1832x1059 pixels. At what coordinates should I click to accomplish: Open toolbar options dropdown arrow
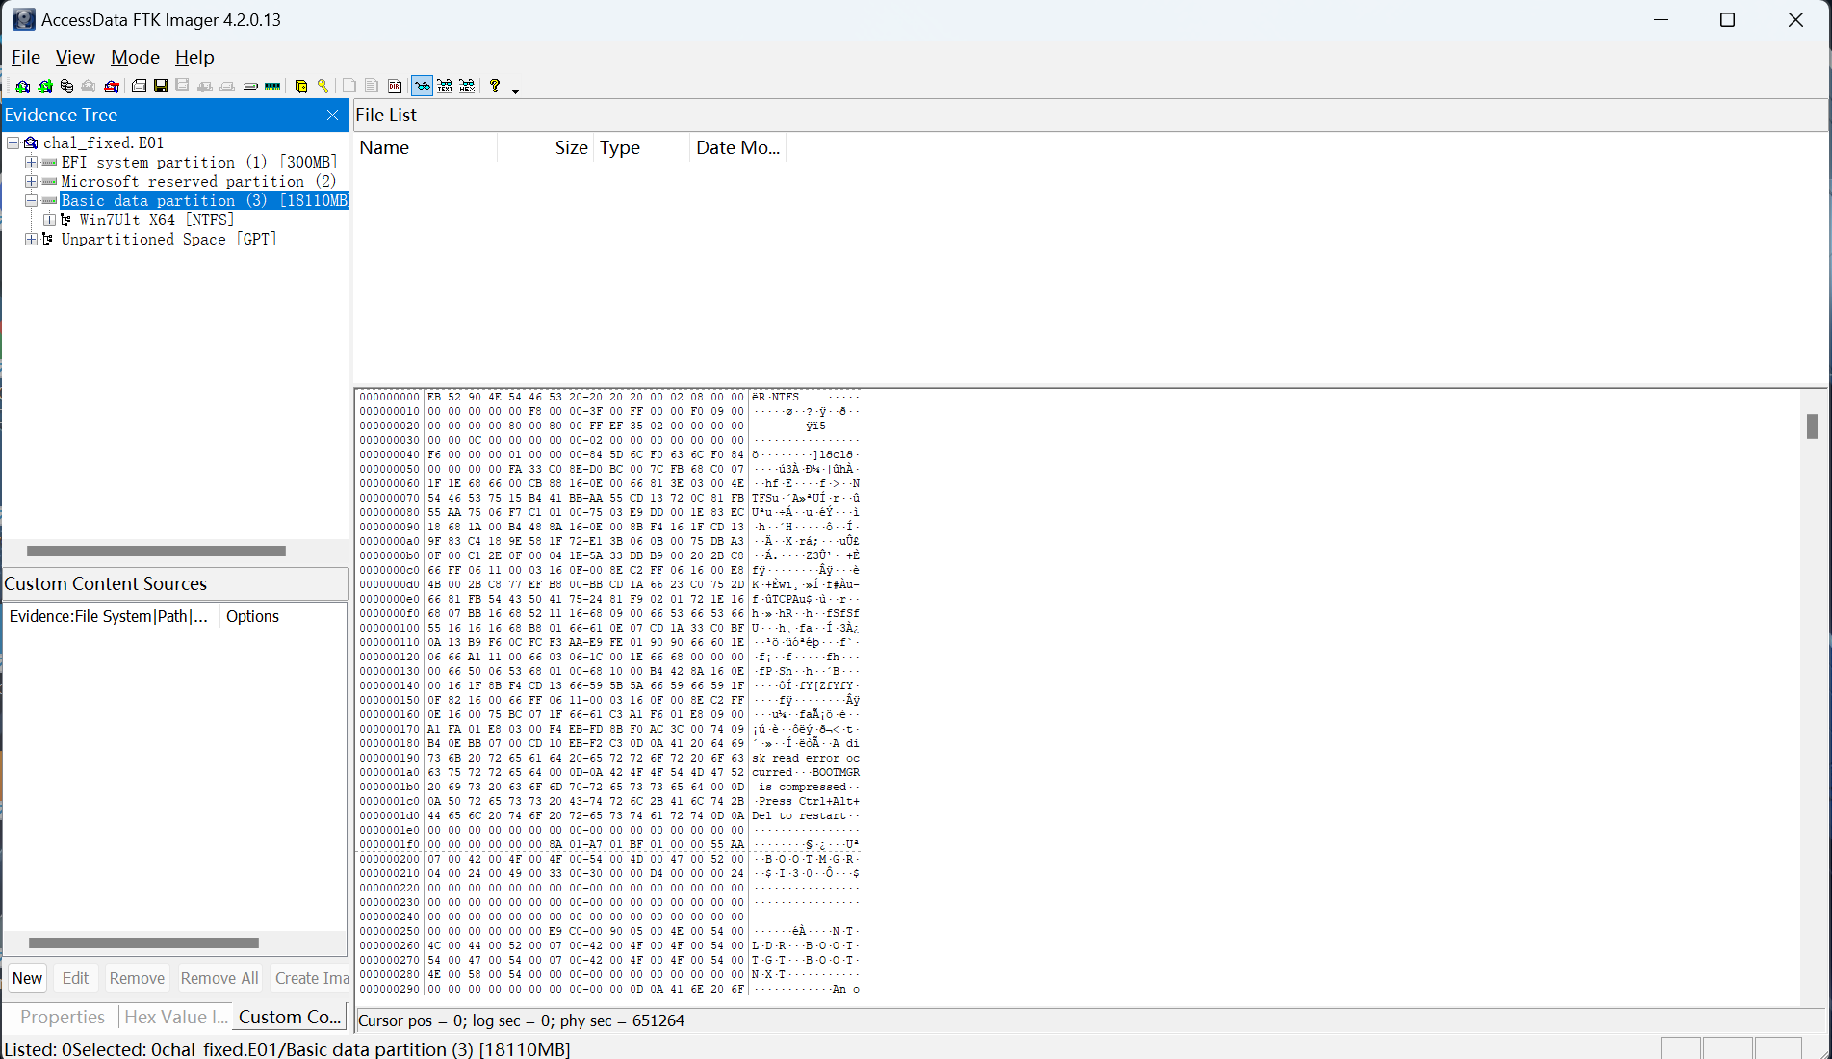click(515, 90)
